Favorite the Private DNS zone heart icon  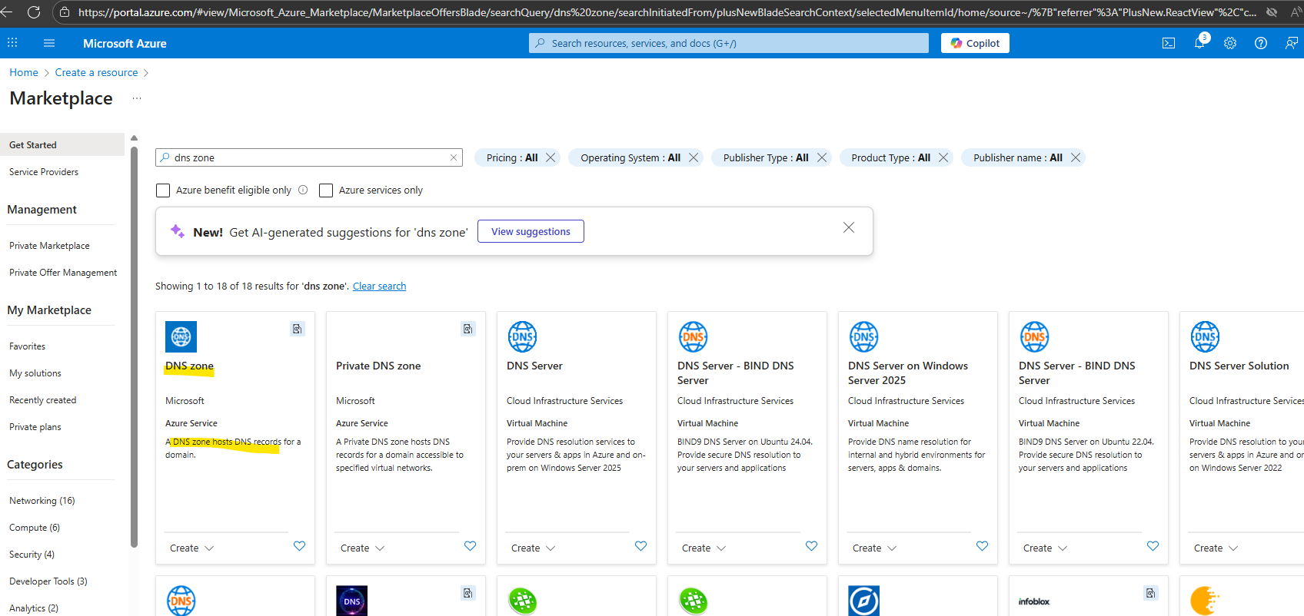click(x=470, y=546)
